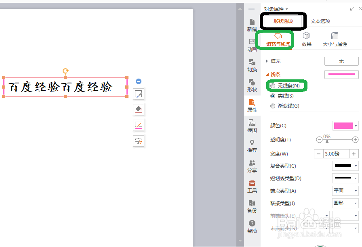Viewport: 362px width, 247px height.
Task: Open the 切换 (Transition) panel in sidebar
Action: click(252, 66)
